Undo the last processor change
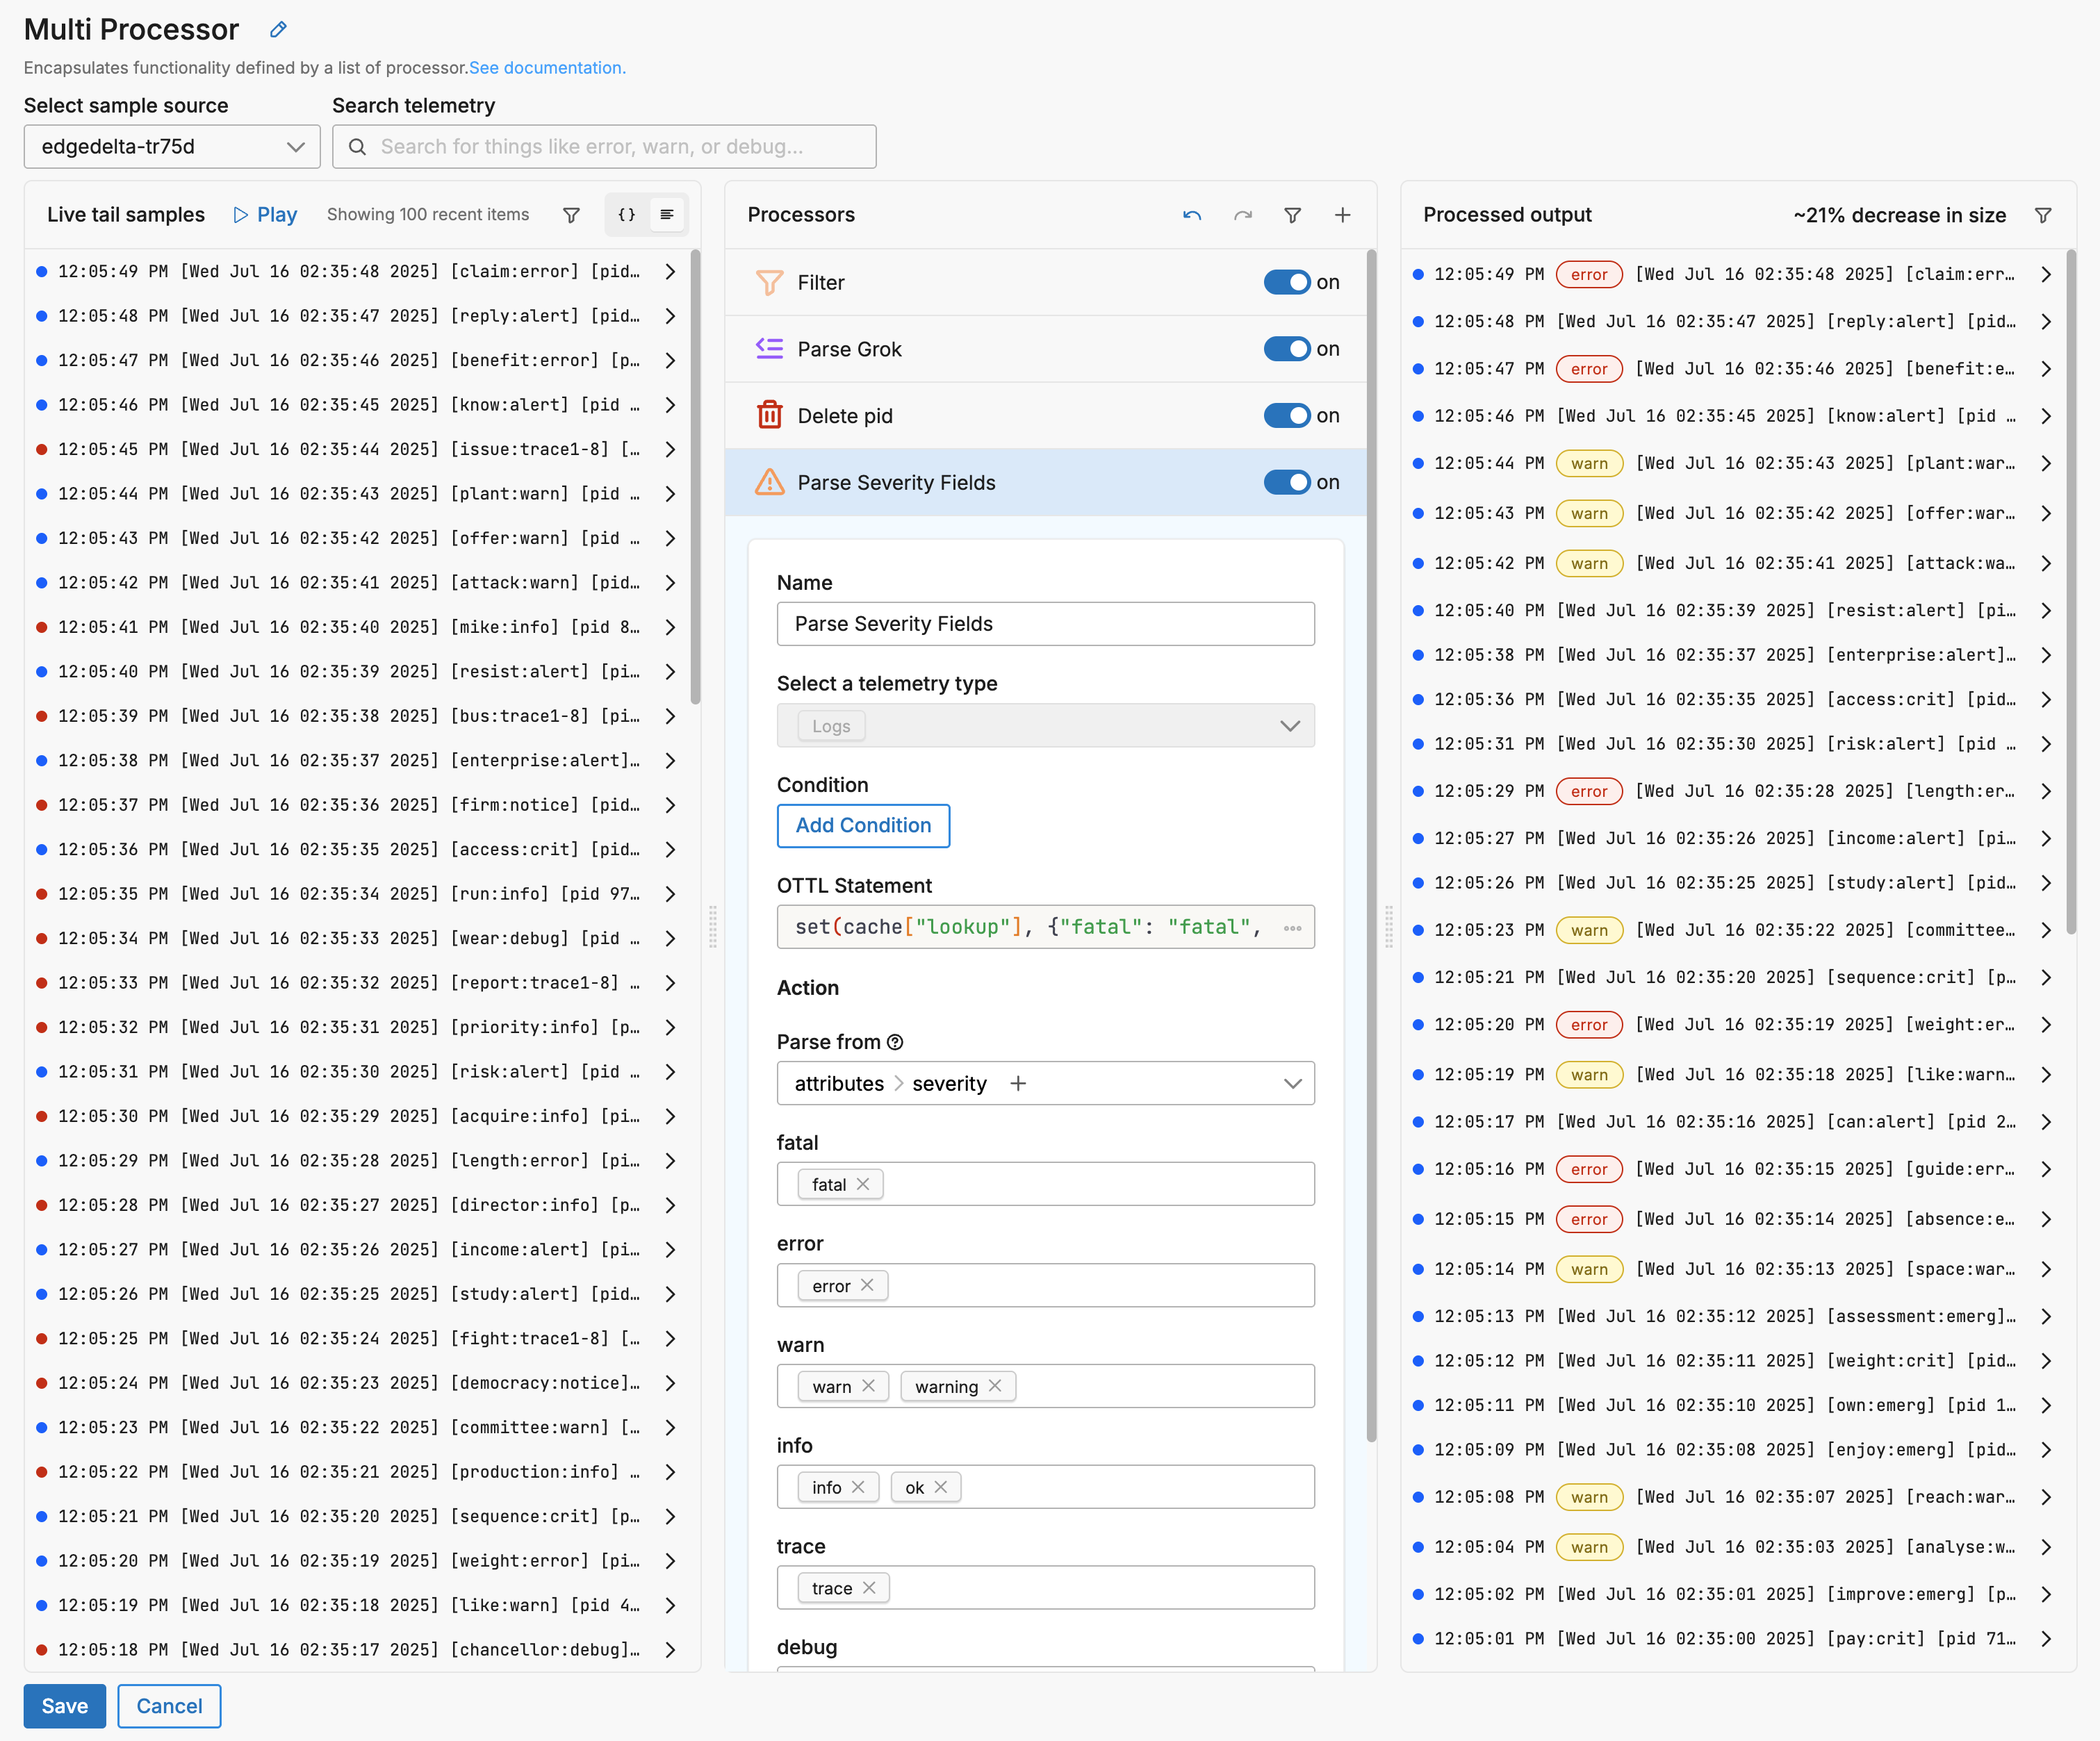 [x=1192, y=215]
